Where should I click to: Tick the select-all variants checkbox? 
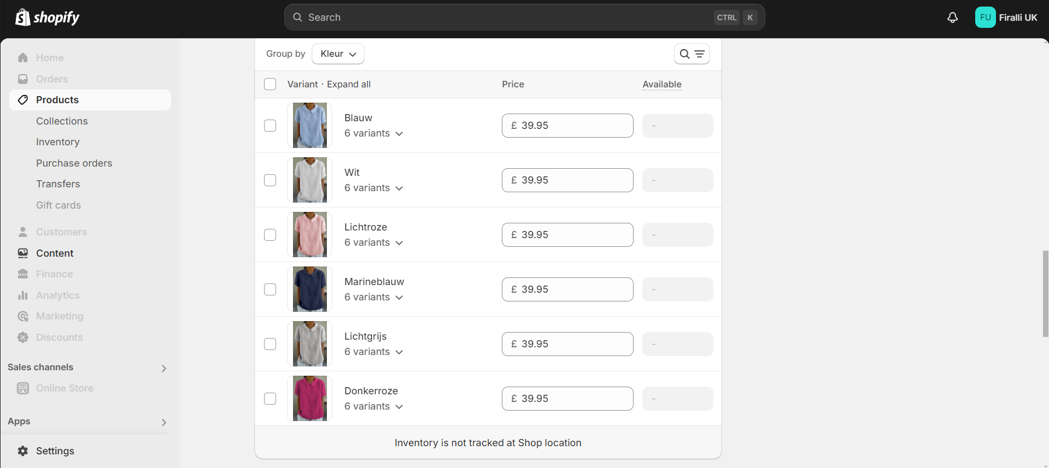(x=270, y=84)
